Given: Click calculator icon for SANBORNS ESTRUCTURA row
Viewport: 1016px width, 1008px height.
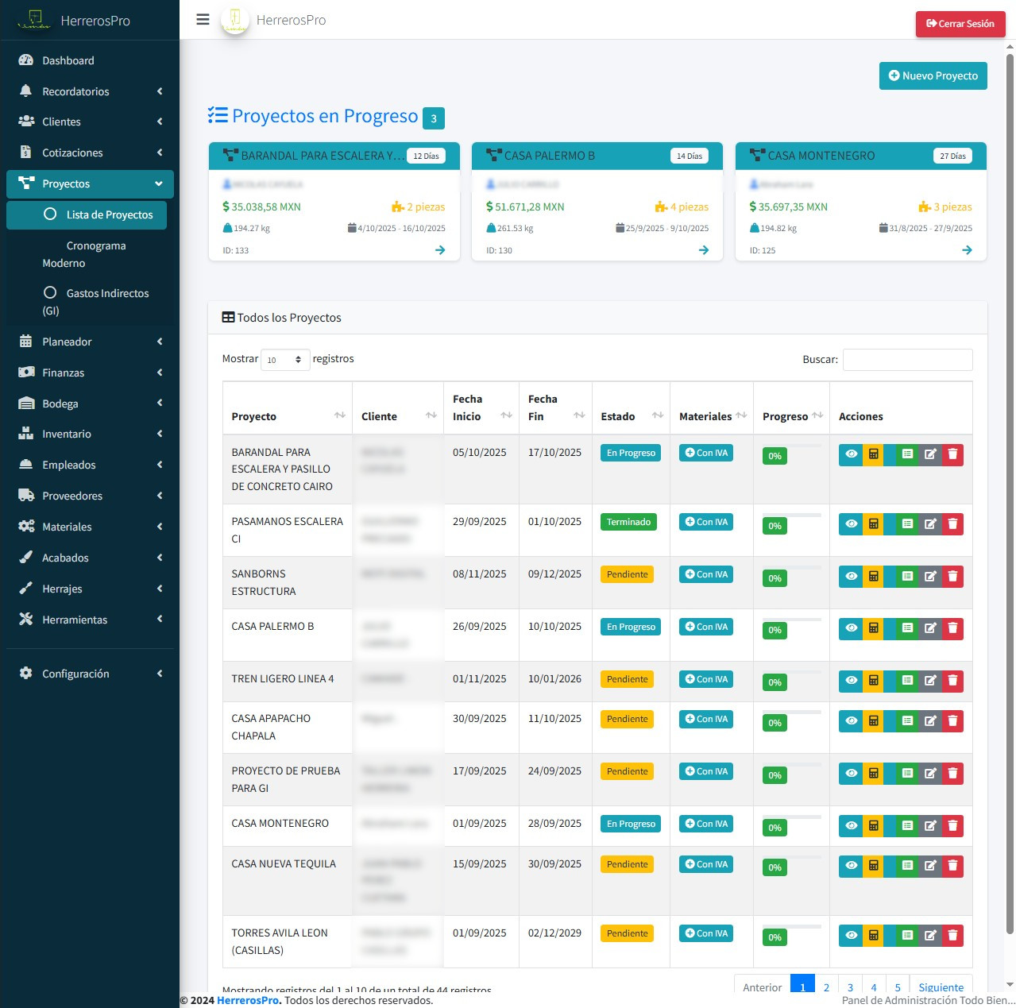Looking at the screenshot, I should point(873,577).
